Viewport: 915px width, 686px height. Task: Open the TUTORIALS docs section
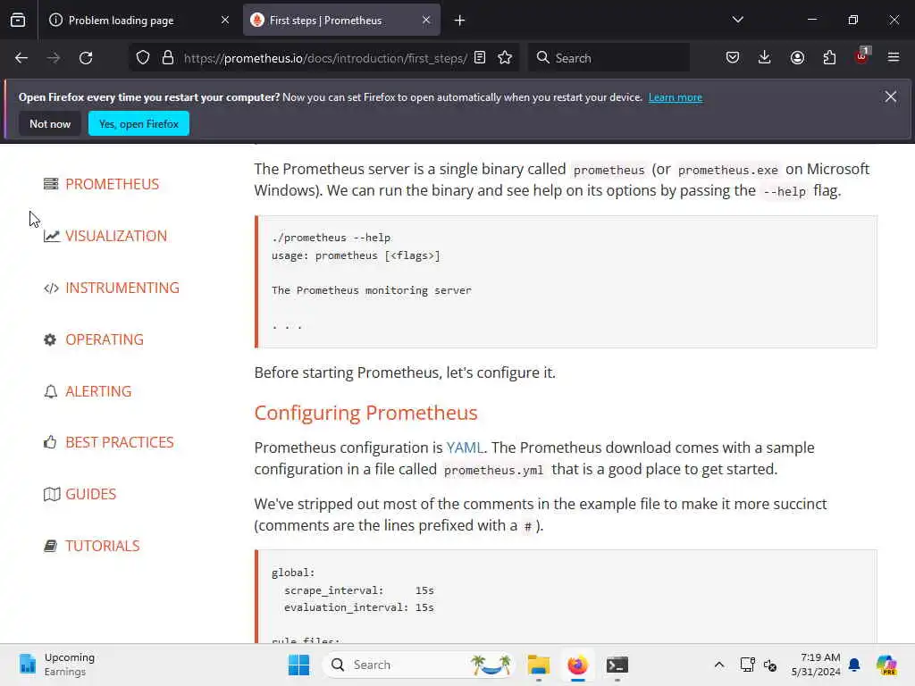(x=103, y=546)
